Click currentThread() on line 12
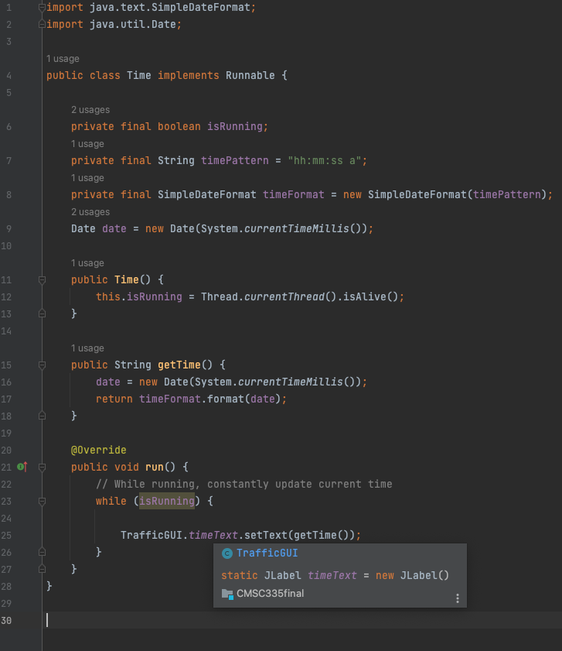 coord(291,296)
